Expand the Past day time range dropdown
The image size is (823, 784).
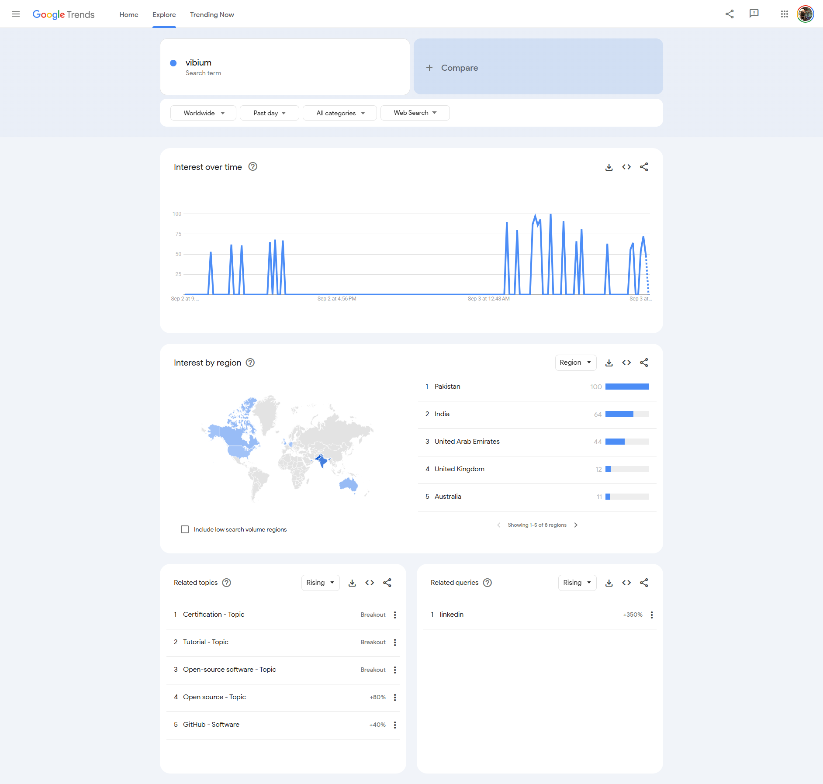pyautogui.click(x=269, y=113)
